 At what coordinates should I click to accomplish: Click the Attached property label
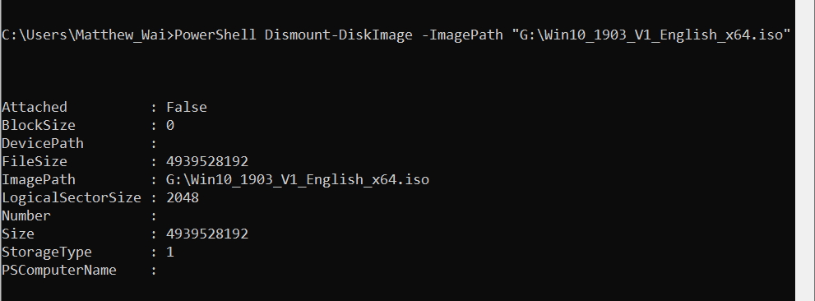(x=35, y=107)
